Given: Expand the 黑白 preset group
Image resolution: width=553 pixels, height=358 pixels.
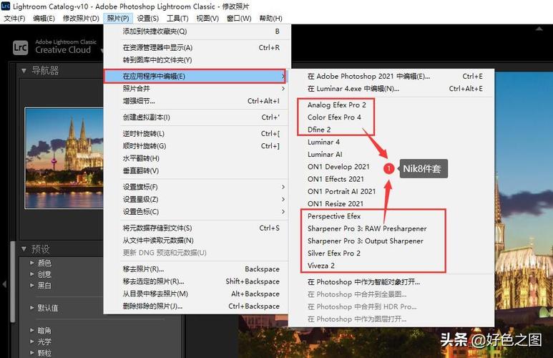Looking at the screenshot, I should pos(32,285).
